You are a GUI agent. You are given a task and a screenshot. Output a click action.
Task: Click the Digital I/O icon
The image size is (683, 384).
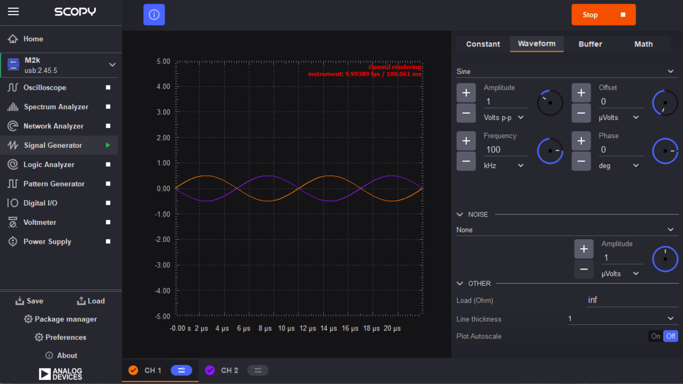pos(13,203)
